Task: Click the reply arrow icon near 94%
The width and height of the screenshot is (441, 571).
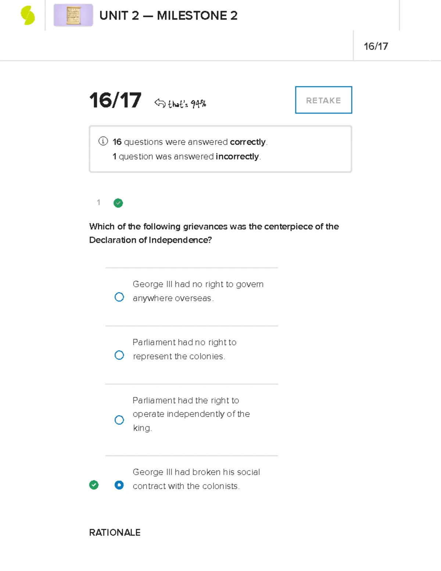Action: tap(160, 103)
